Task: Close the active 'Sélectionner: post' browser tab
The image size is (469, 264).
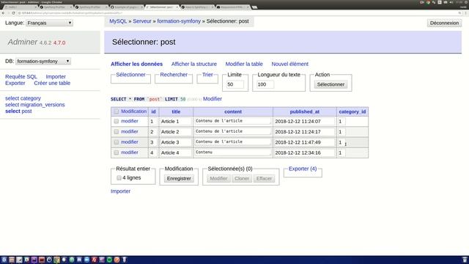Action: [177, 7]
